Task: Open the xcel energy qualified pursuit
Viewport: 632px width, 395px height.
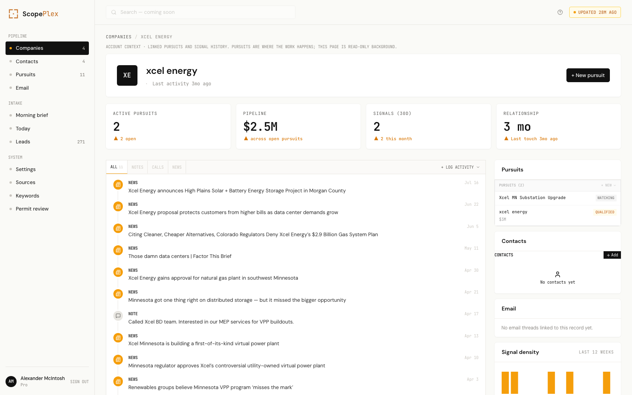Action: coord(557,216)
